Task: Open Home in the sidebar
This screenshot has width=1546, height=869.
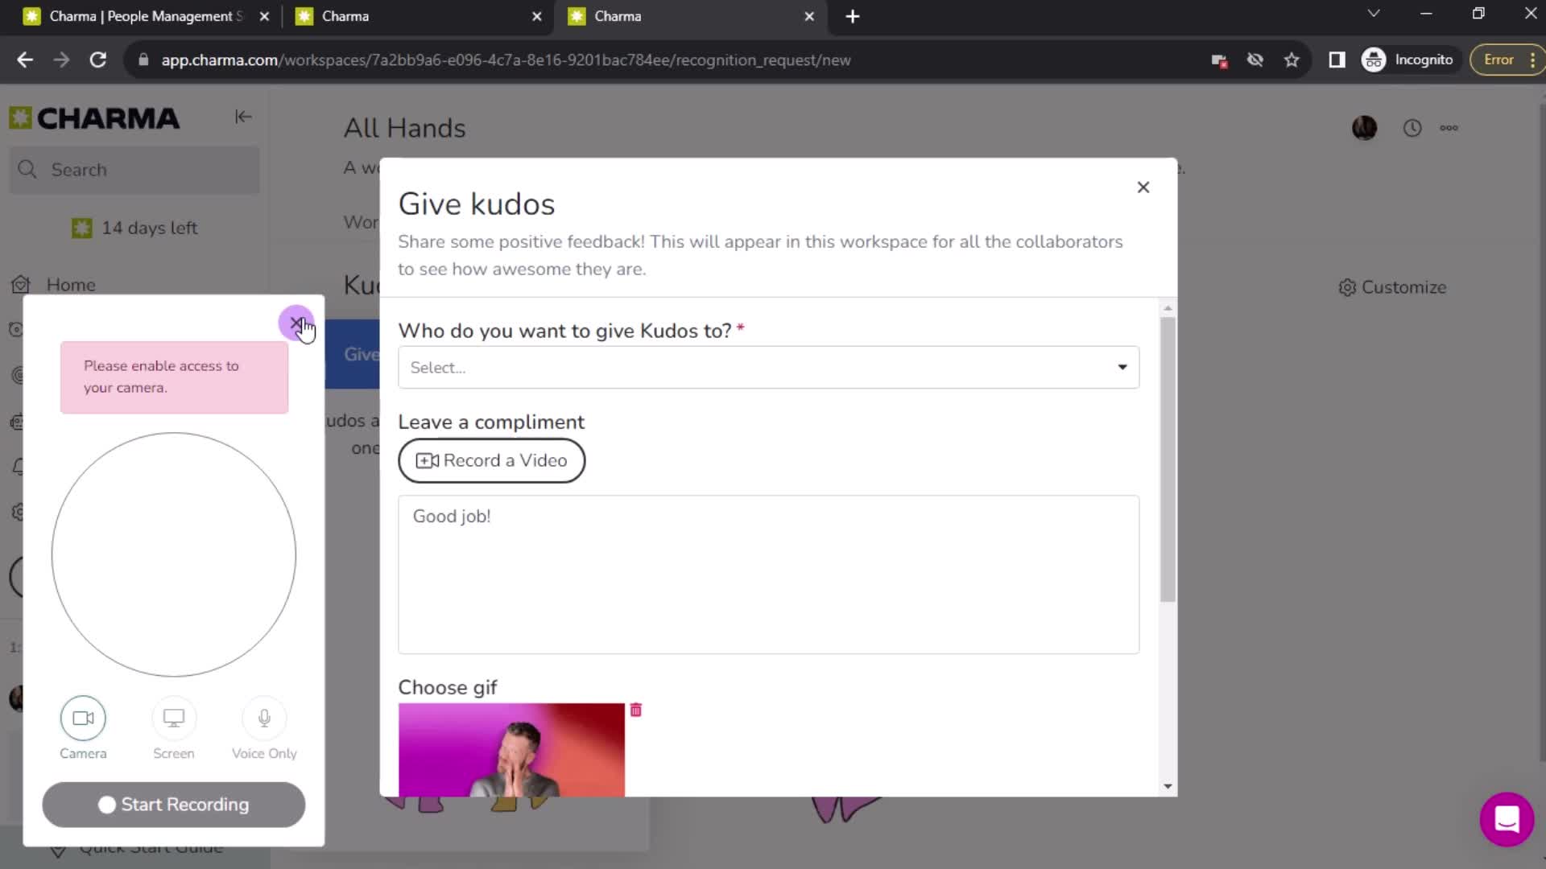Action: 71,285
